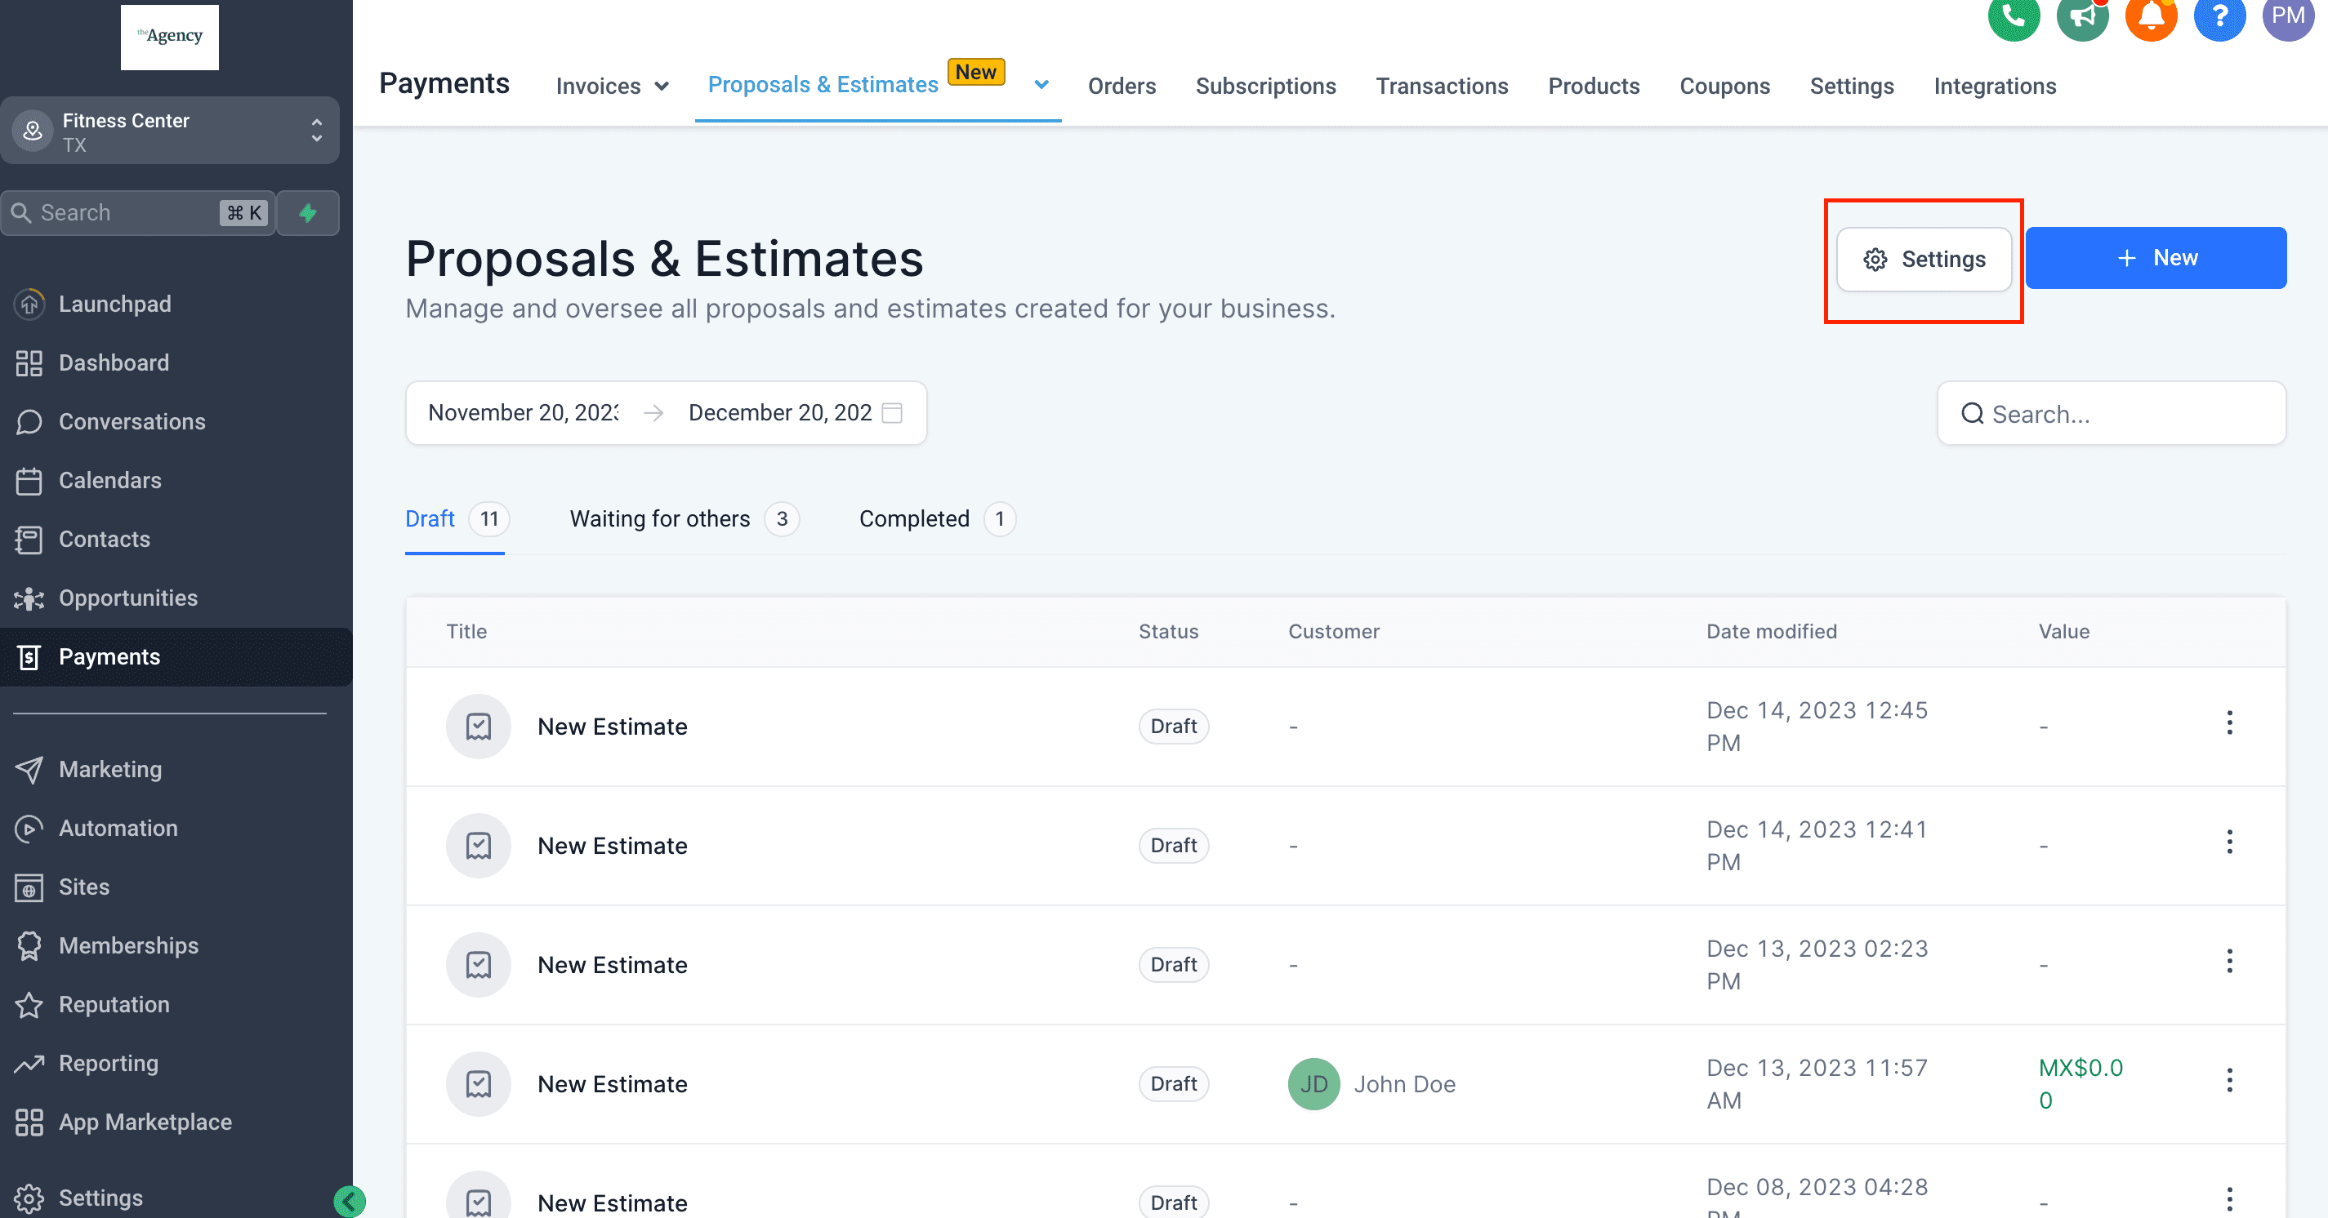
Task: Click the green phone call icon
Action: [2014, 16]
